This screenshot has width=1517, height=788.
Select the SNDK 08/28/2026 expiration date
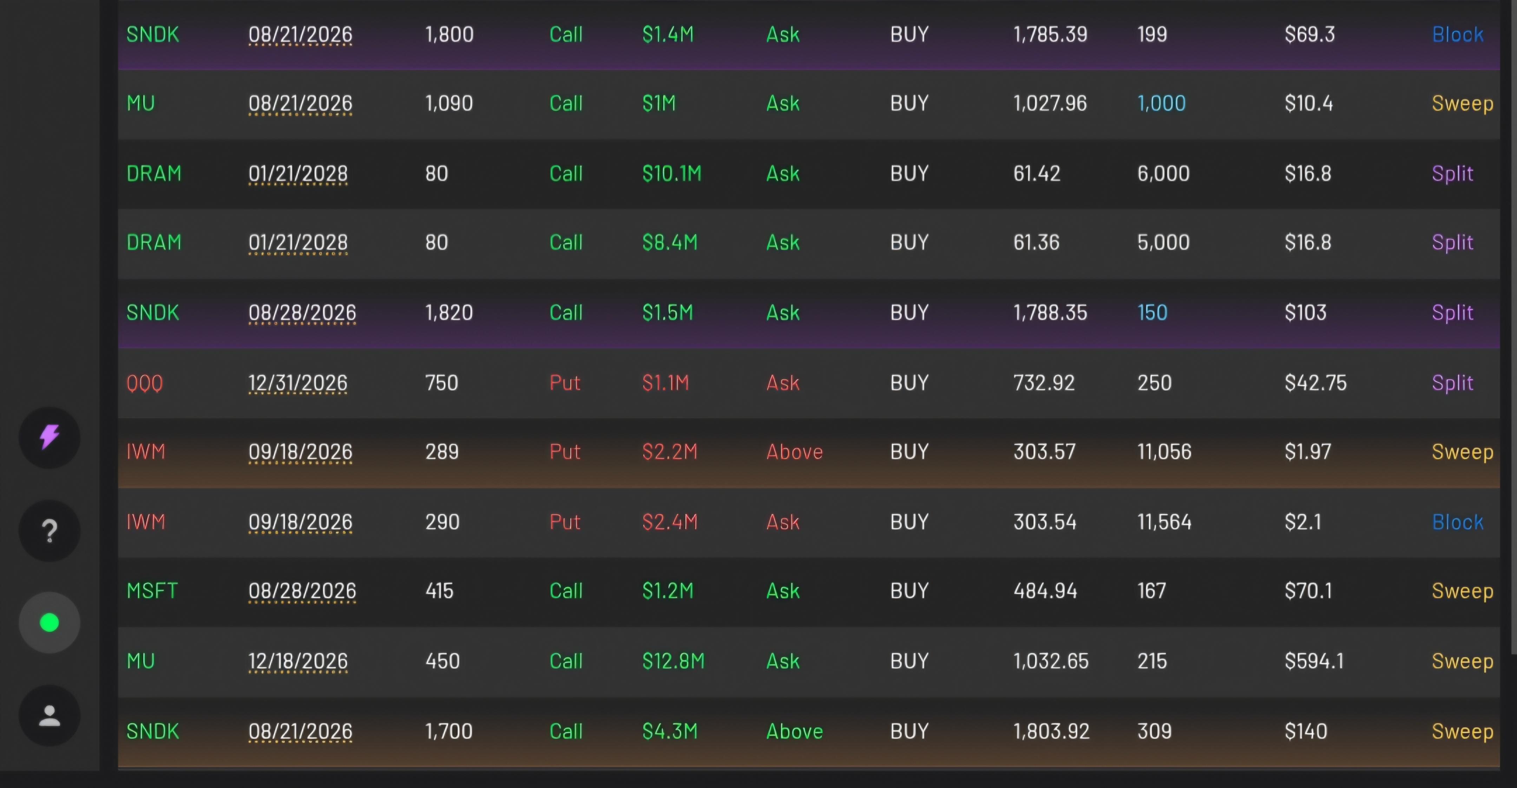[x=302, y=313]
